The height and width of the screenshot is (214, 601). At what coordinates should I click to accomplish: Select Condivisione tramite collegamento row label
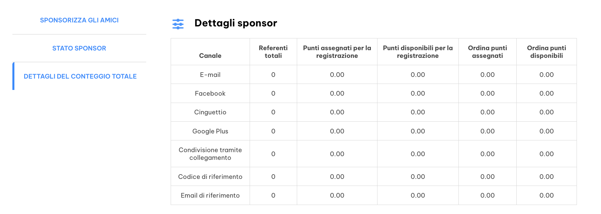click(210, 154)
